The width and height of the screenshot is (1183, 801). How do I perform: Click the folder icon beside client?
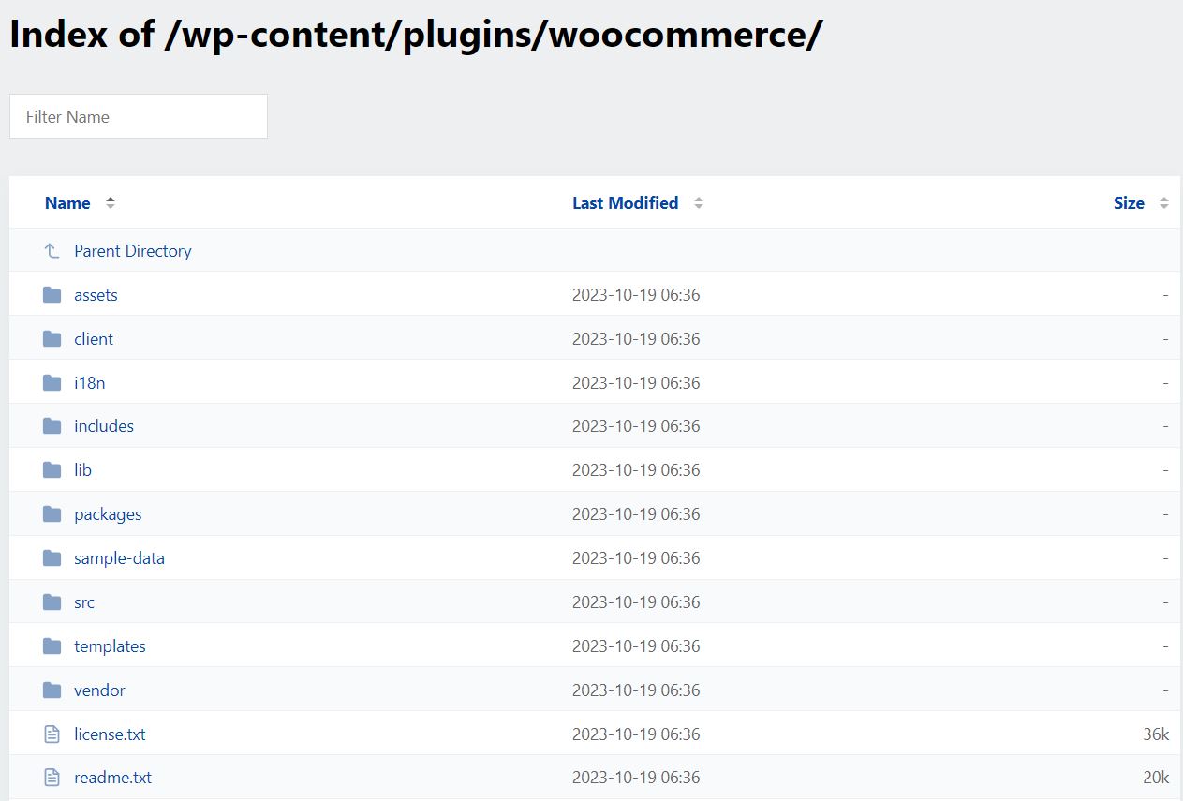[x=52, y=339]
